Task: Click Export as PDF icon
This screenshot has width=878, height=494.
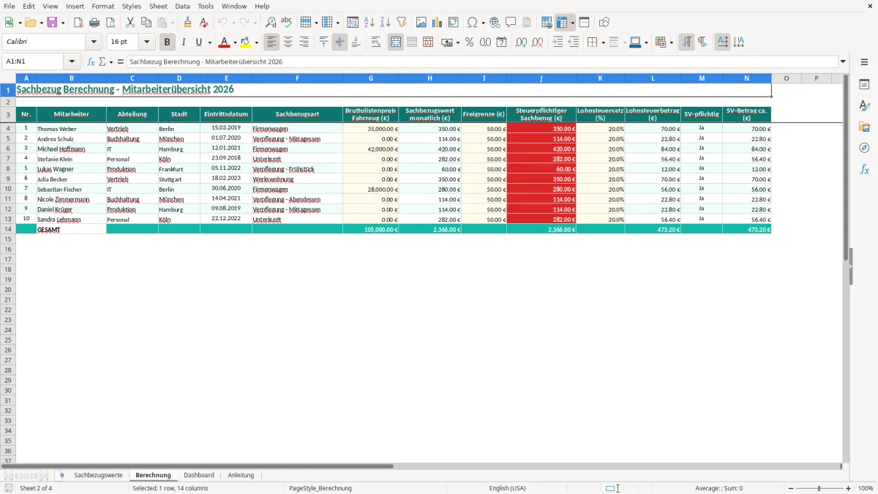Action: [78, 23]
